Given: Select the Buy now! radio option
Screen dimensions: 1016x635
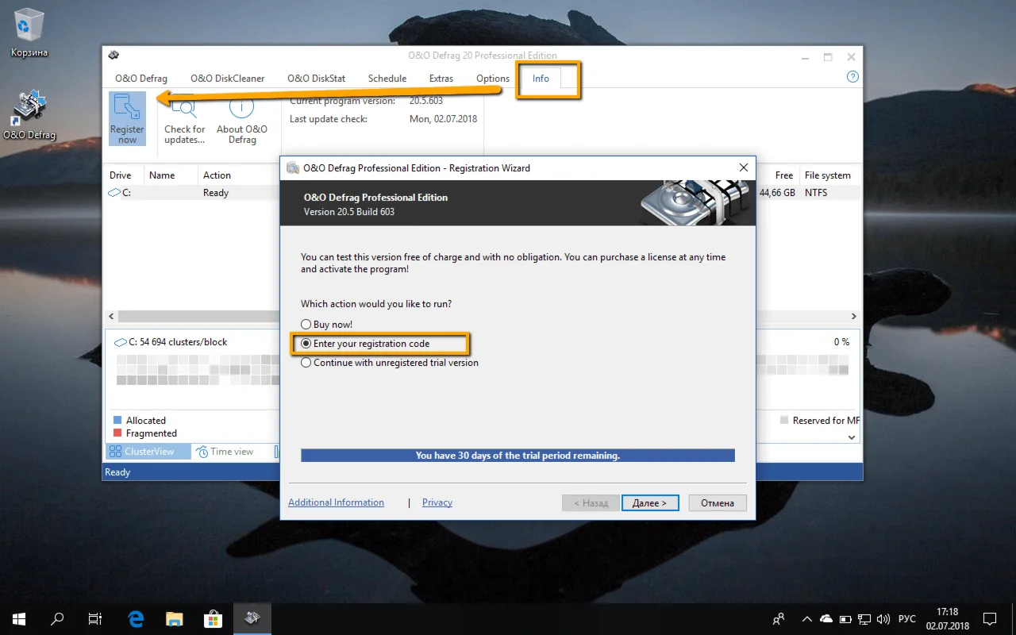Looking at the screenshot, I should (326, 325).
